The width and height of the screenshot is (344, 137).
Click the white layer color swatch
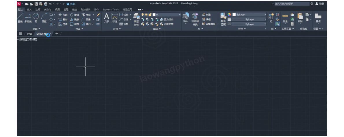[154, 15]
